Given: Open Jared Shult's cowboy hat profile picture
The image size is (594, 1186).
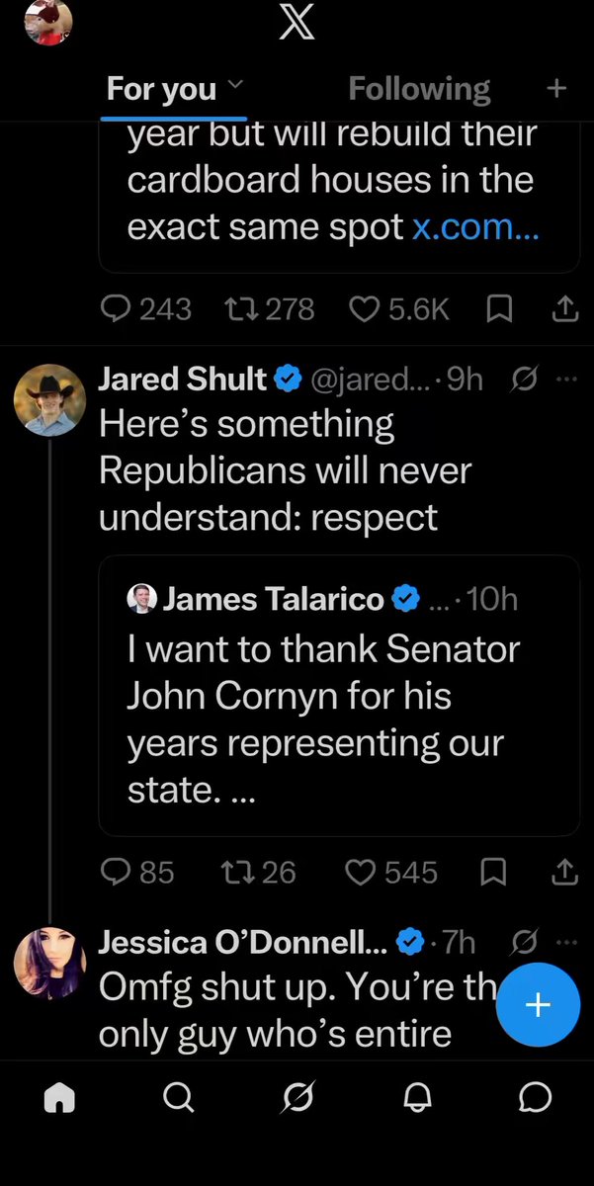Looking at the screenshot, I should click(x=49, y=400).
